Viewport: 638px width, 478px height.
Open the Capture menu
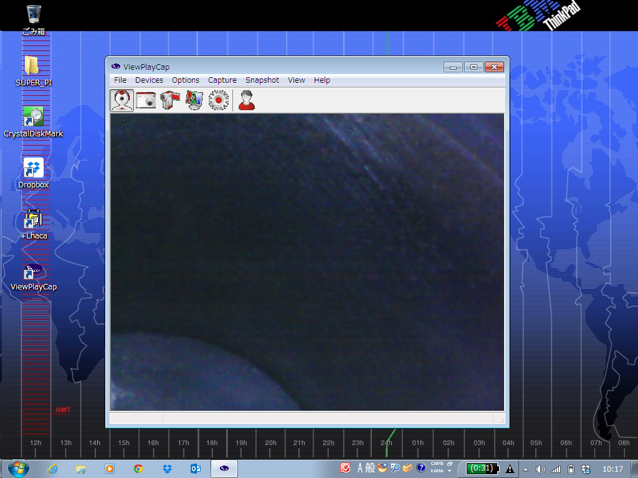point(222,80)
